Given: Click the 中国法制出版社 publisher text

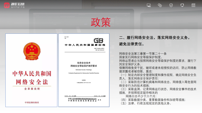Looking at the screenshot, I should coord(32,102).
